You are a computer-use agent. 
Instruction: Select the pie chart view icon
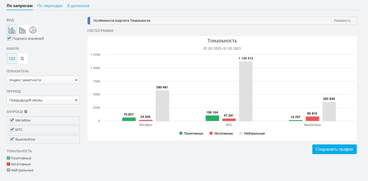pos(33,30)
